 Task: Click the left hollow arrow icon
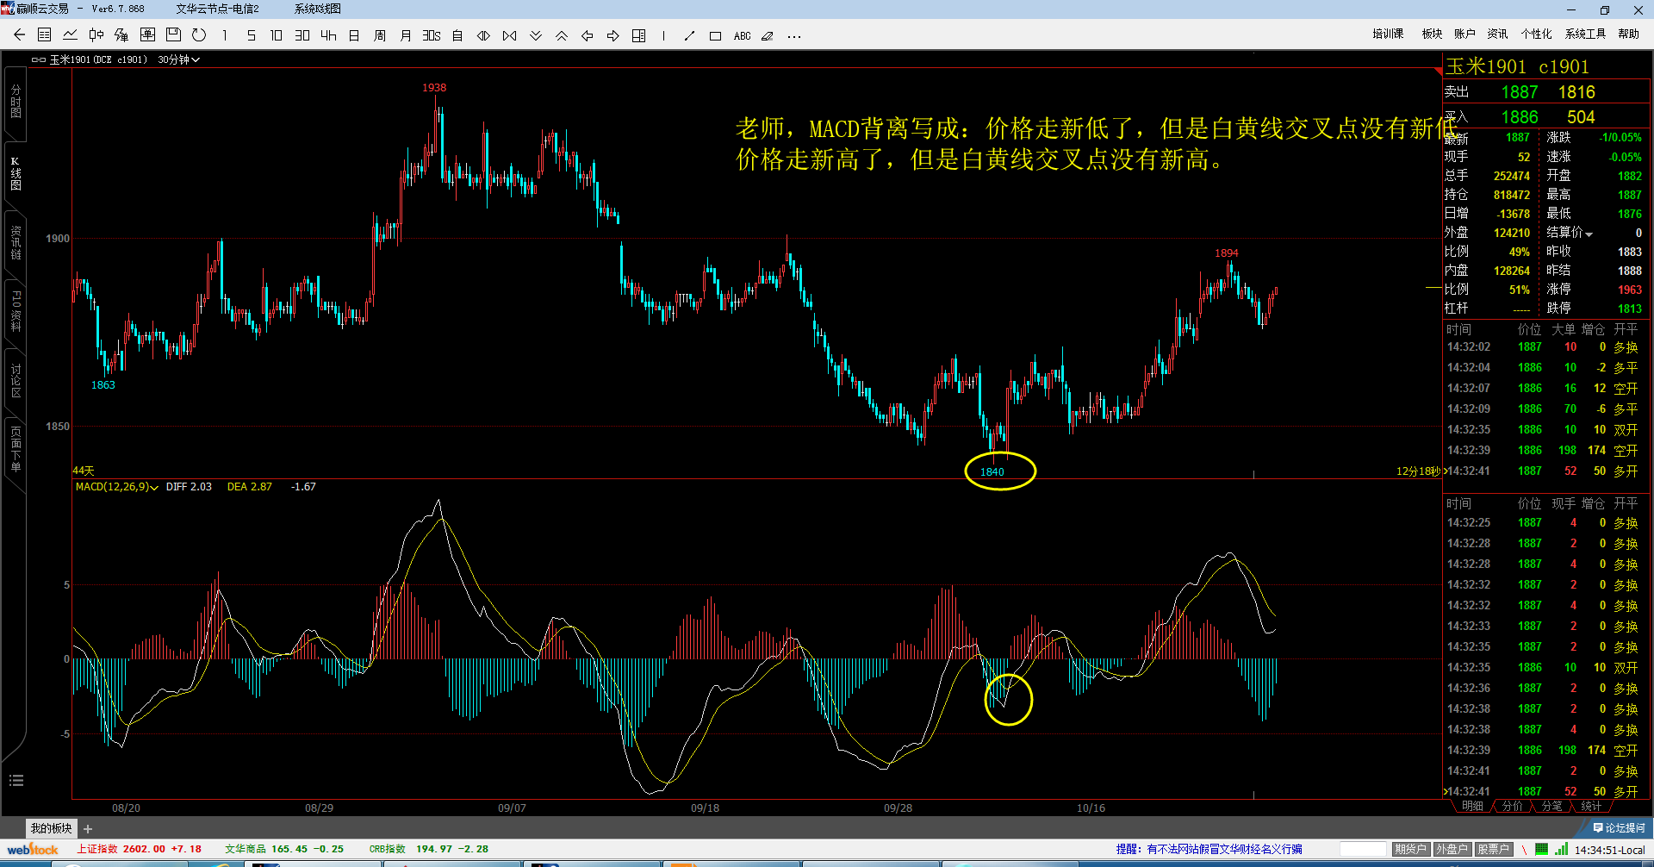(588, 35)
